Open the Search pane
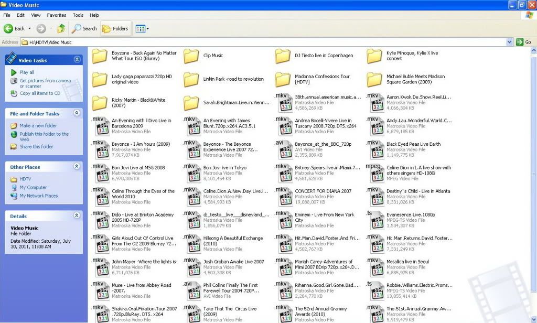537x323 pixels. [x=84, y=29]
